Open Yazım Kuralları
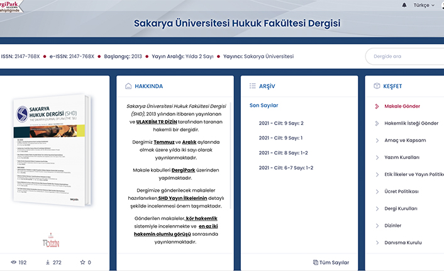 (402, 157)
